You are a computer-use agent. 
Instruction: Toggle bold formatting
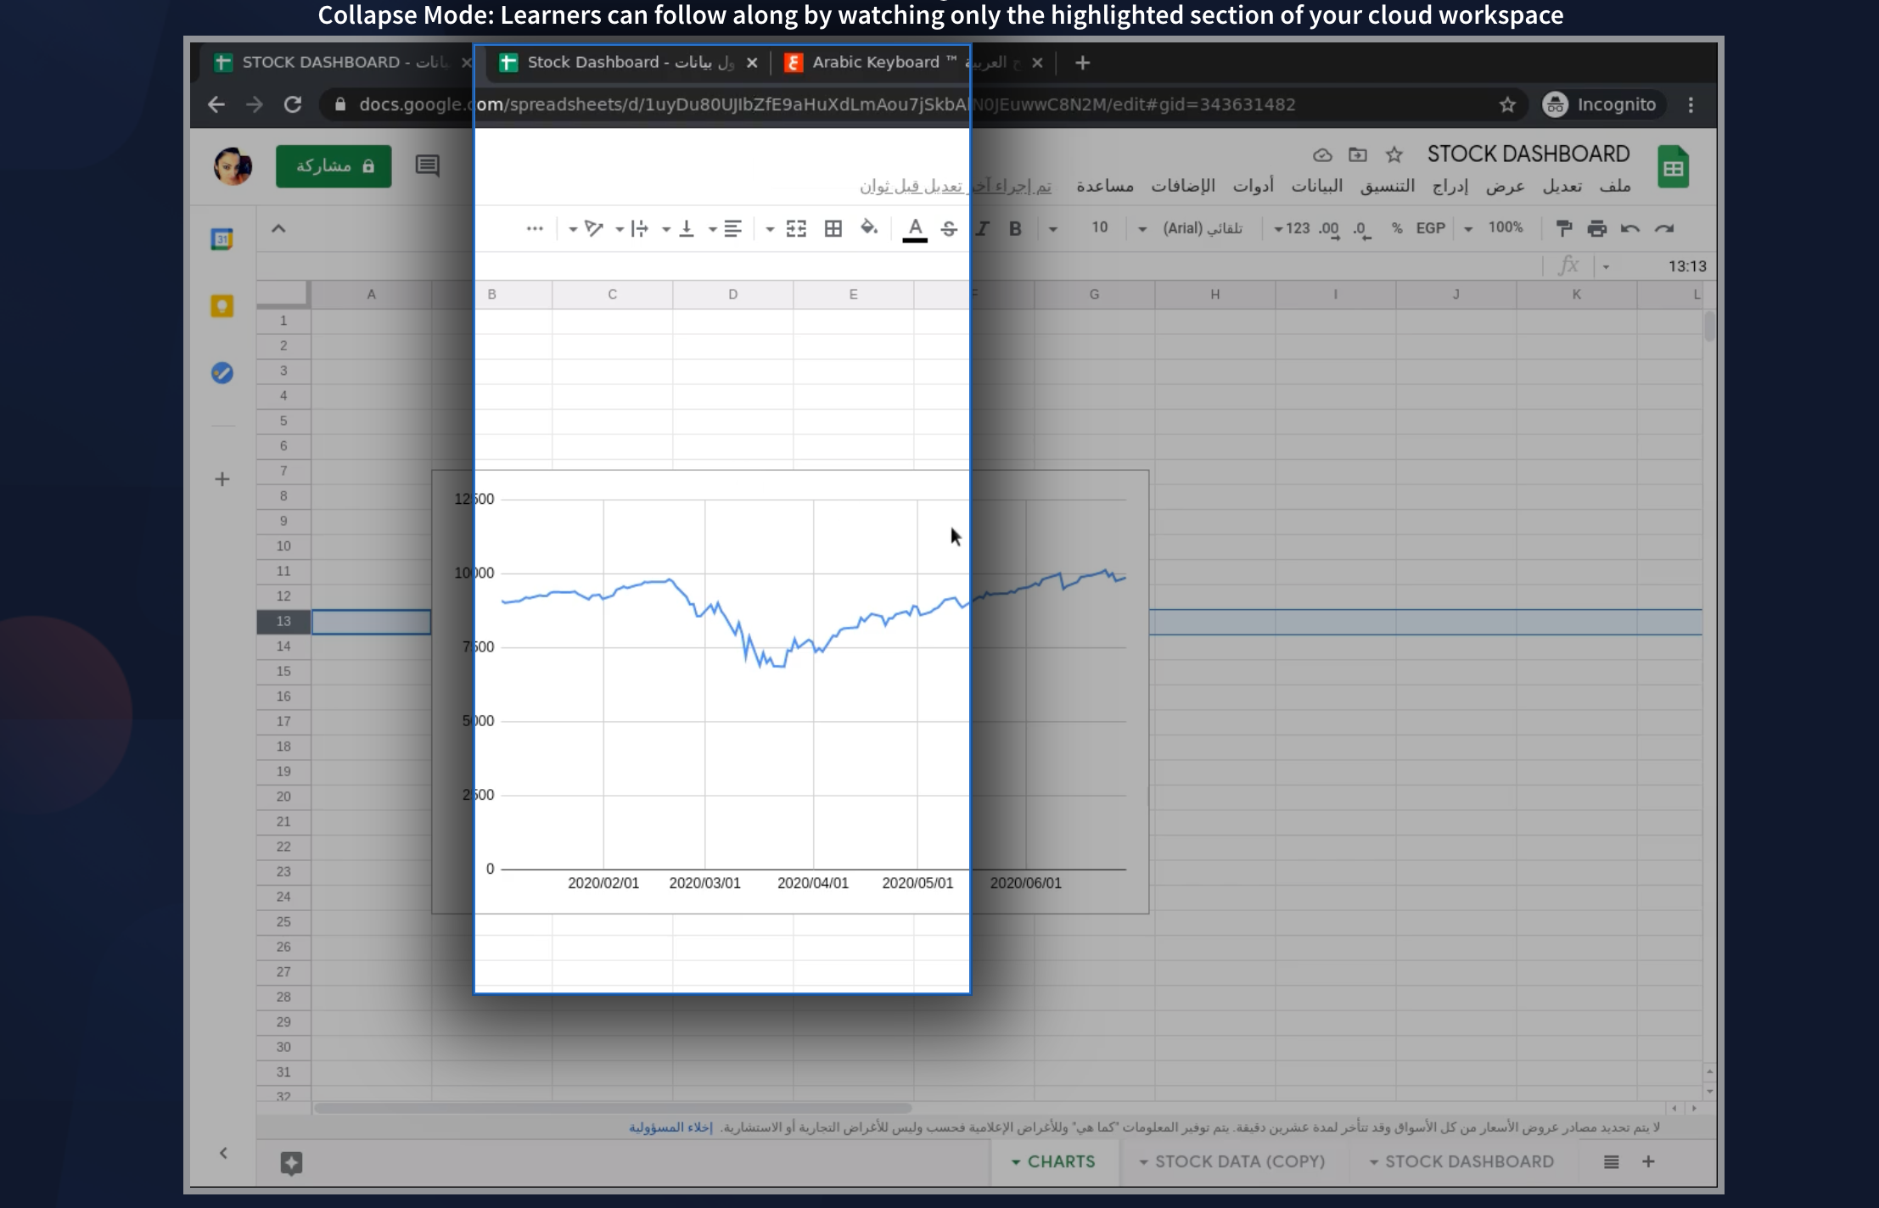tap(1015, 228)
